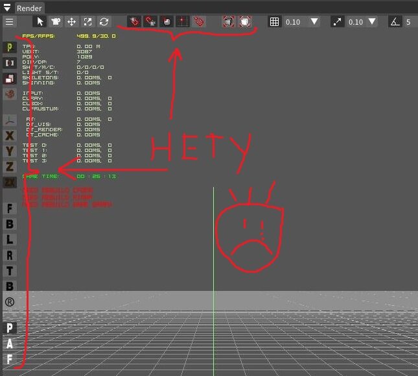
Task: Select the circular arrows rotate tool
Action: coord(103,21)
